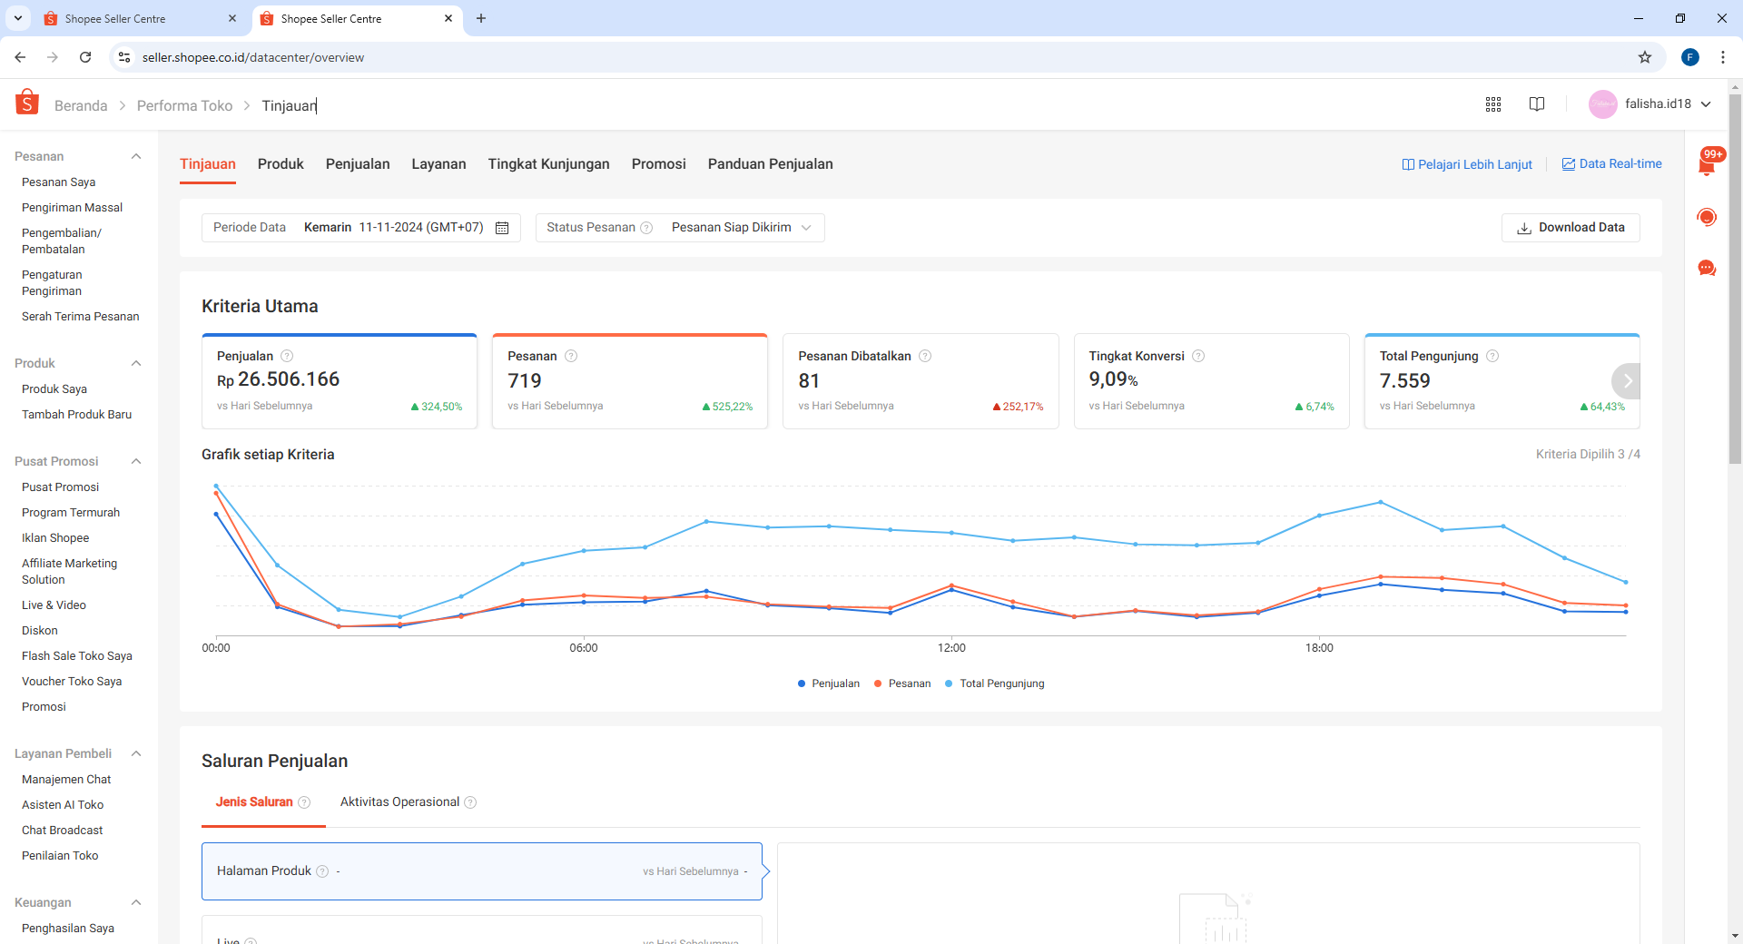The image size is (1743, 944).
Task: Open a new browser tab with plus icon
Action: pos(481,18)
